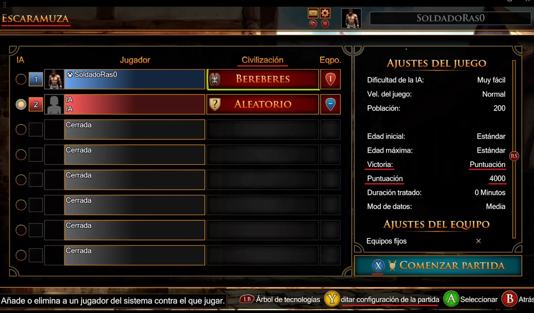Toggle the Equipos fijos checkbox
The height and width of the screenshot is (313, 534).
478,241
